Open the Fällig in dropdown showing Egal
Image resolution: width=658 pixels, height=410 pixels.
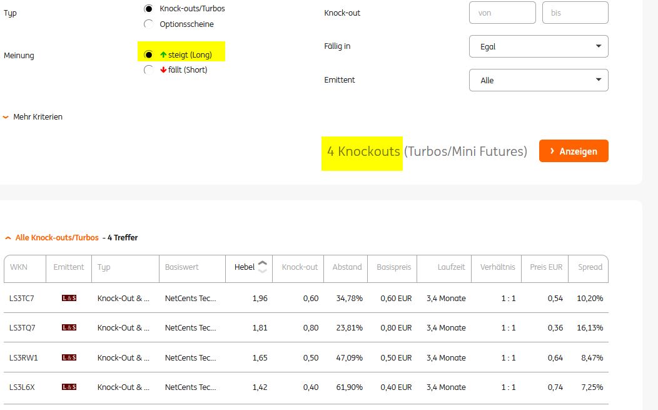coord(539,46)
